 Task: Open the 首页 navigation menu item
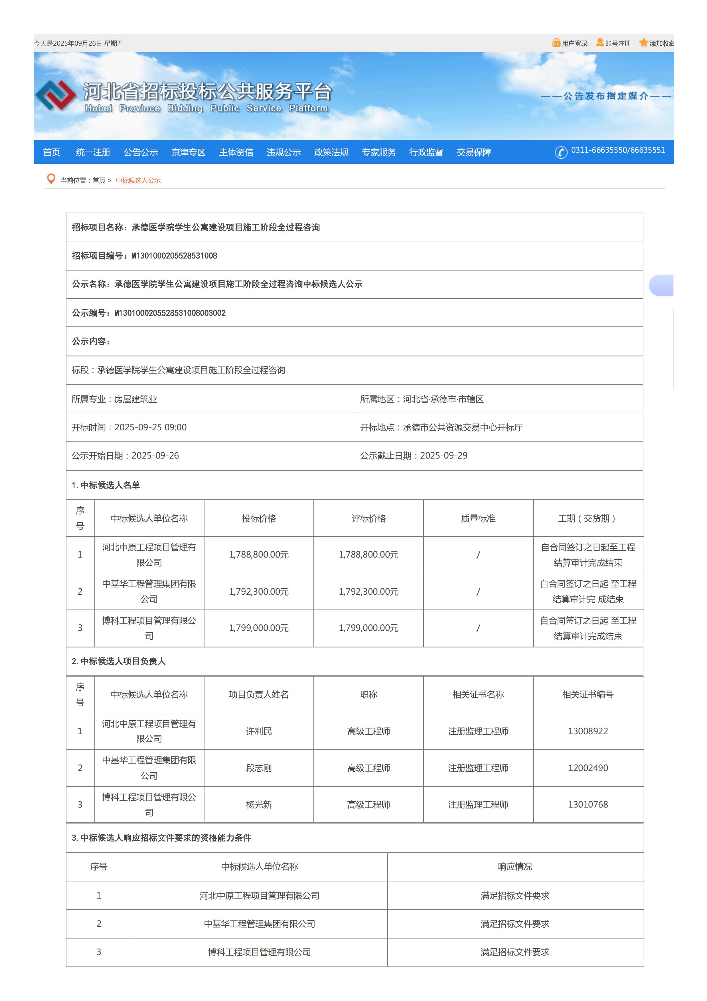(x=51, y=152)
